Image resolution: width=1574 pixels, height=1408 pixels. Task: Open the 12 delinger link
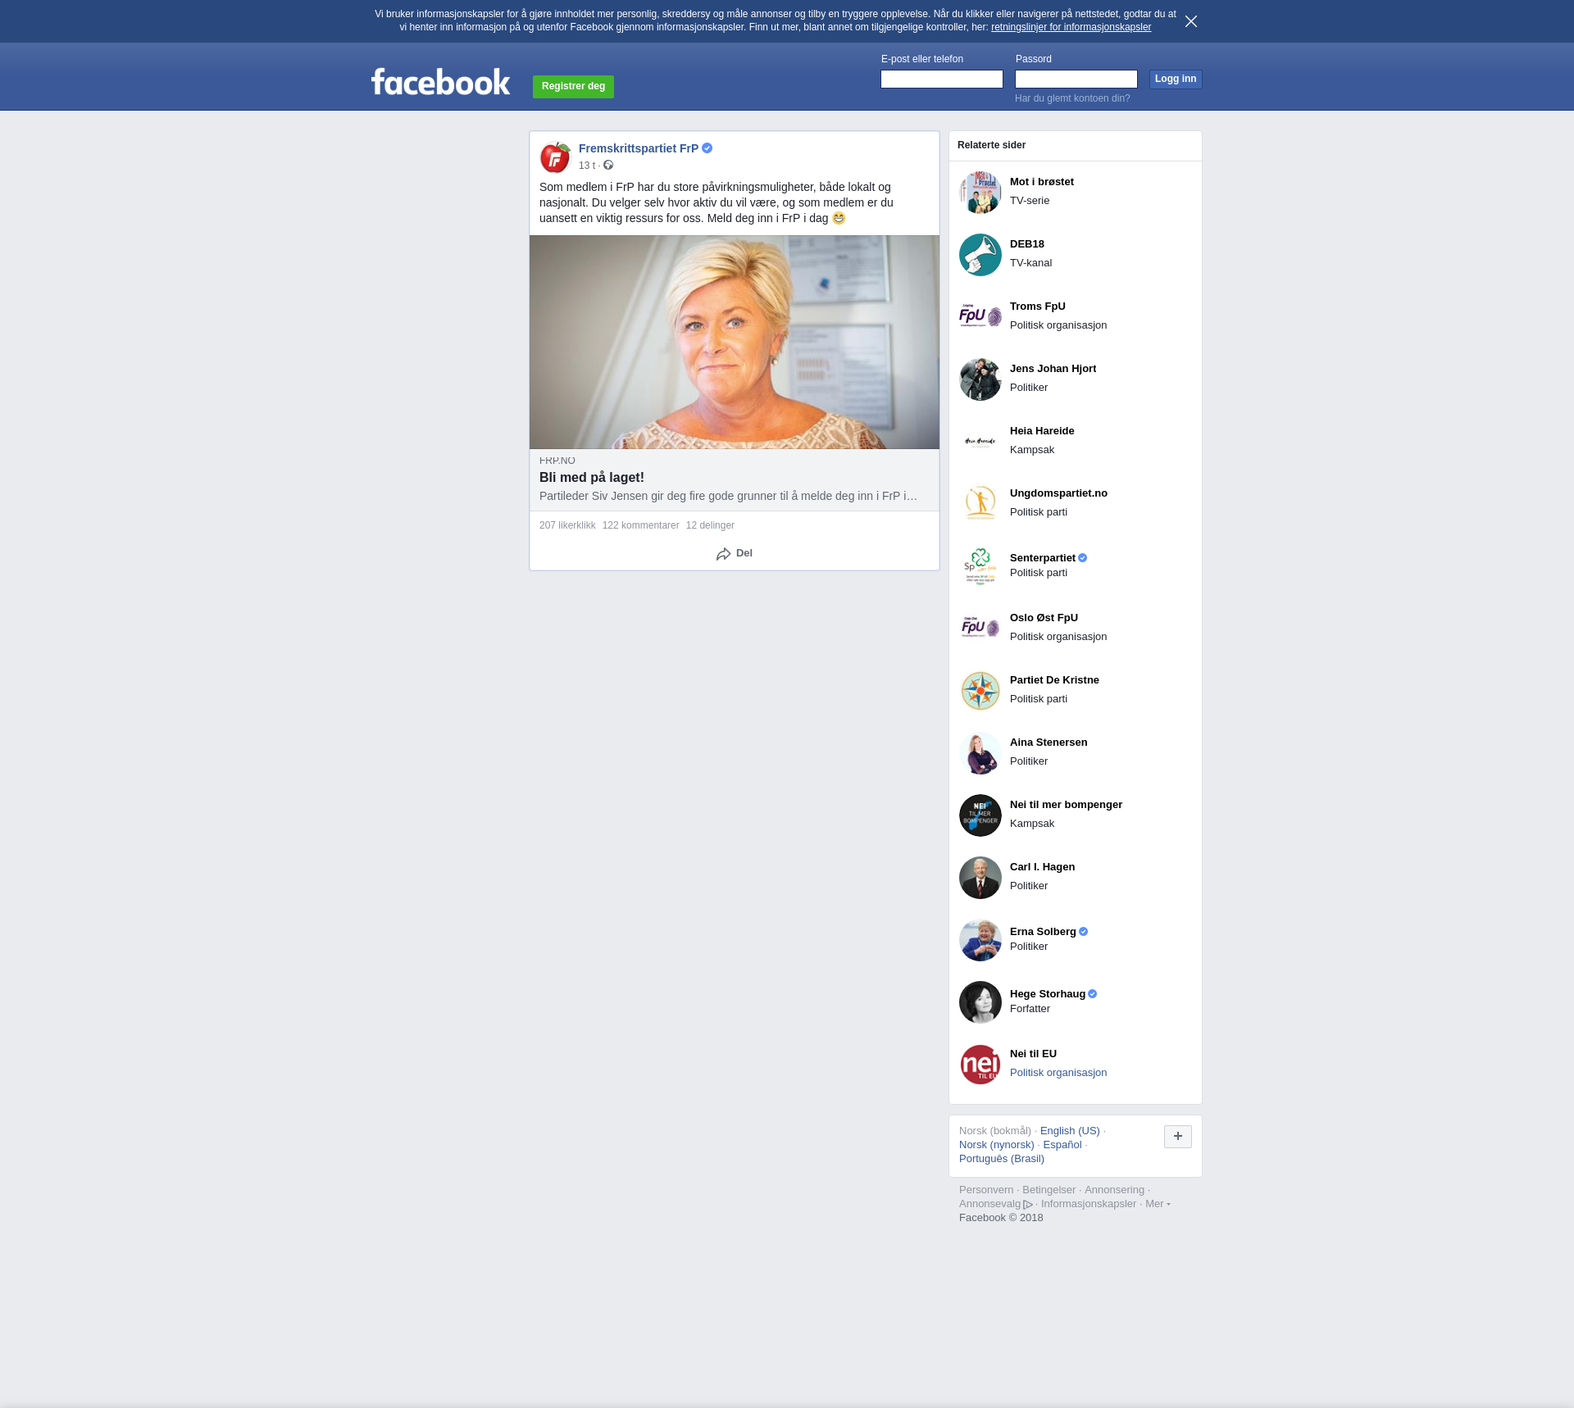click(710, 525)
